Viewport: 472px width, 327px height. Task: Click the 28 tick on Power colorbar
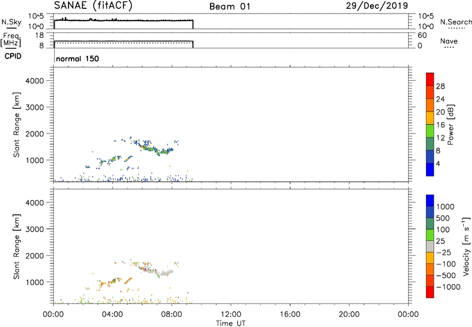440,86
